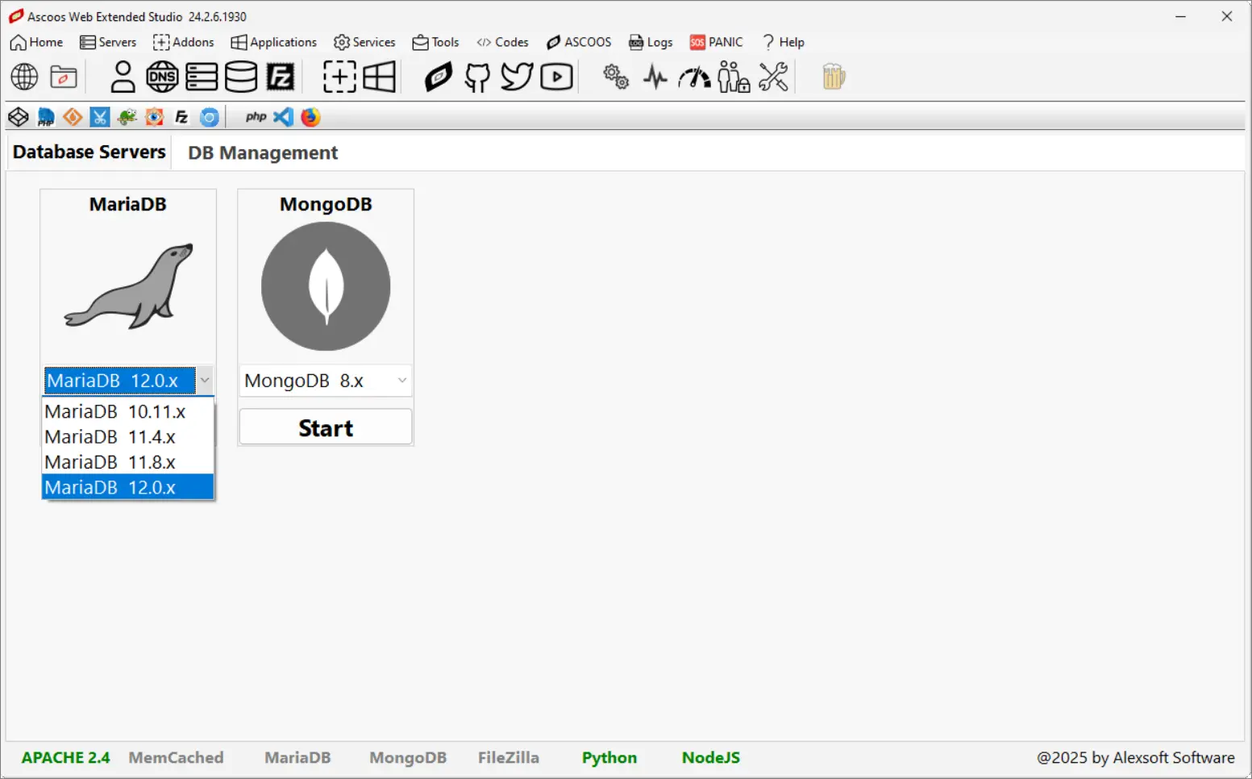This screenshot has height=779, width=1252.
Task: Click the beer mug donate icon
Action: 834,77
